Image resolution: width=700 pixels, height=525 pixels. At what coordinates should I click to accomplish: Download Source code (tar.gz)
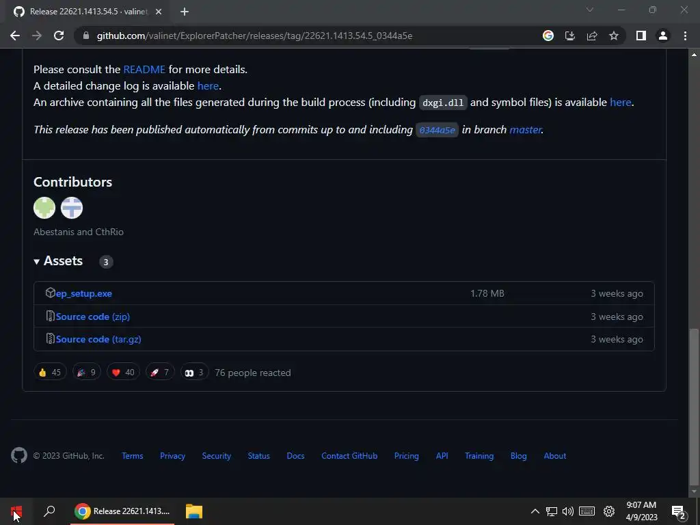[98, 339]
